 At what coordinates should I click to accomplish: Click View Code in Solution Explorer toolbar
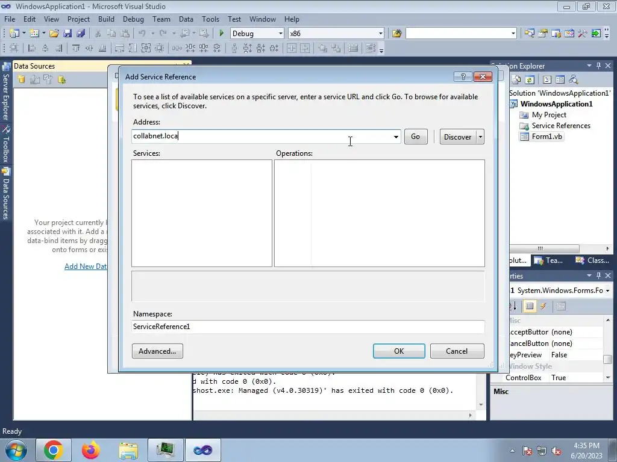(x=547, y=80)
